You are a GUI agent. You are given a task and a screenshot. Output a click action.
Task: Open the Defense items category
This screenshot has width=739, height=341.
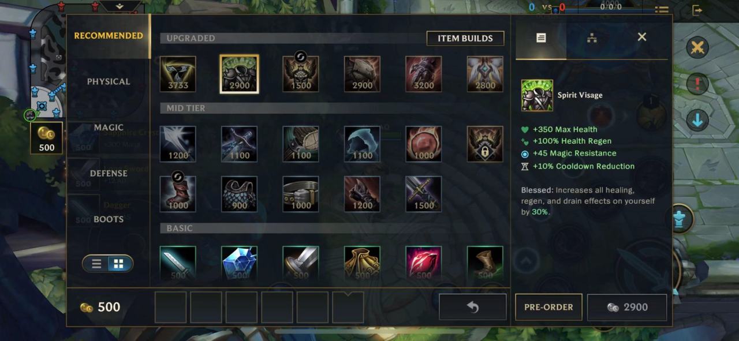[x=109, y=173]
